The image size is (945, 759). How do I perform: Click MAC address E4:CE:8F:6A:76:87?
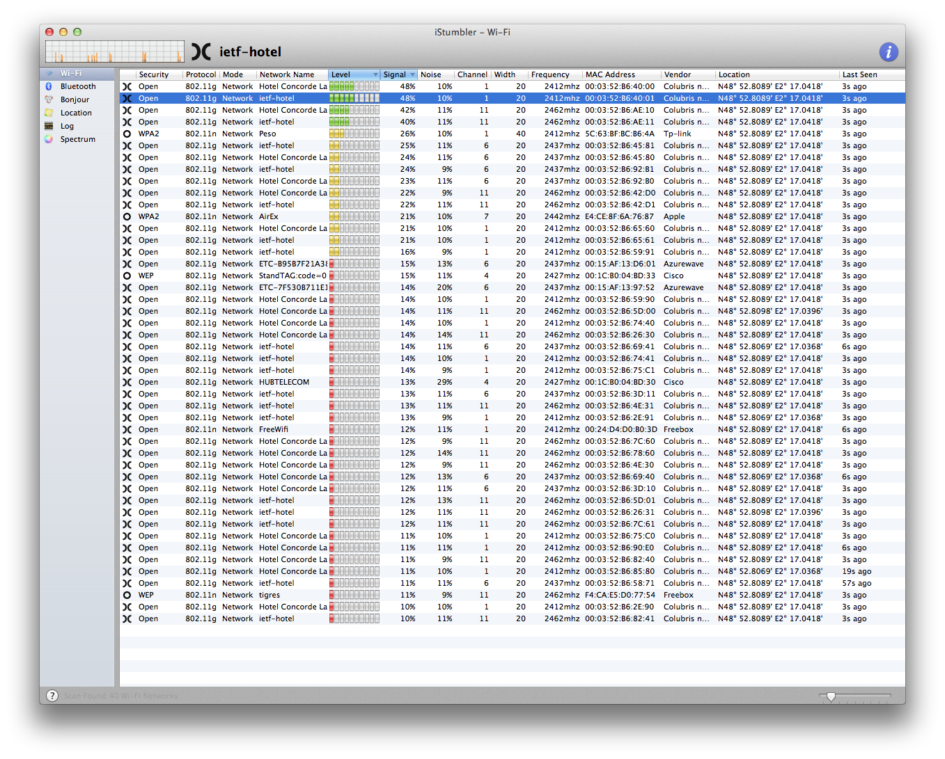click(x=620, y=216)
